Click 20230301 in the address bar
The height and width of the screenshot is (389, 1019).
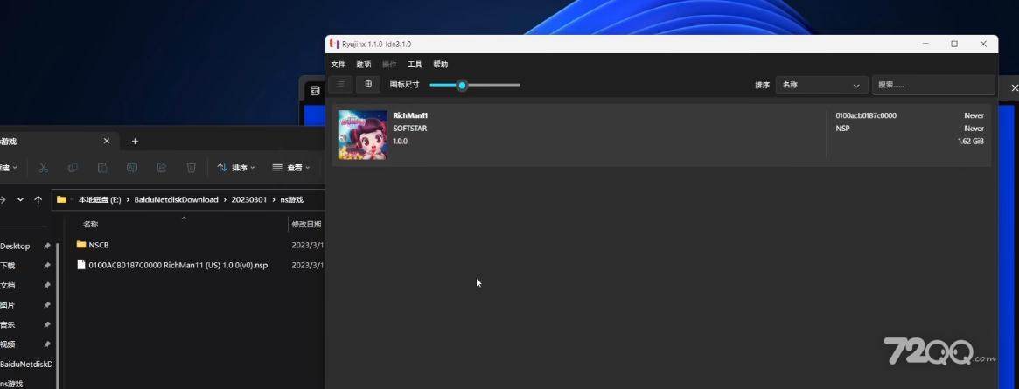(249, 200)
